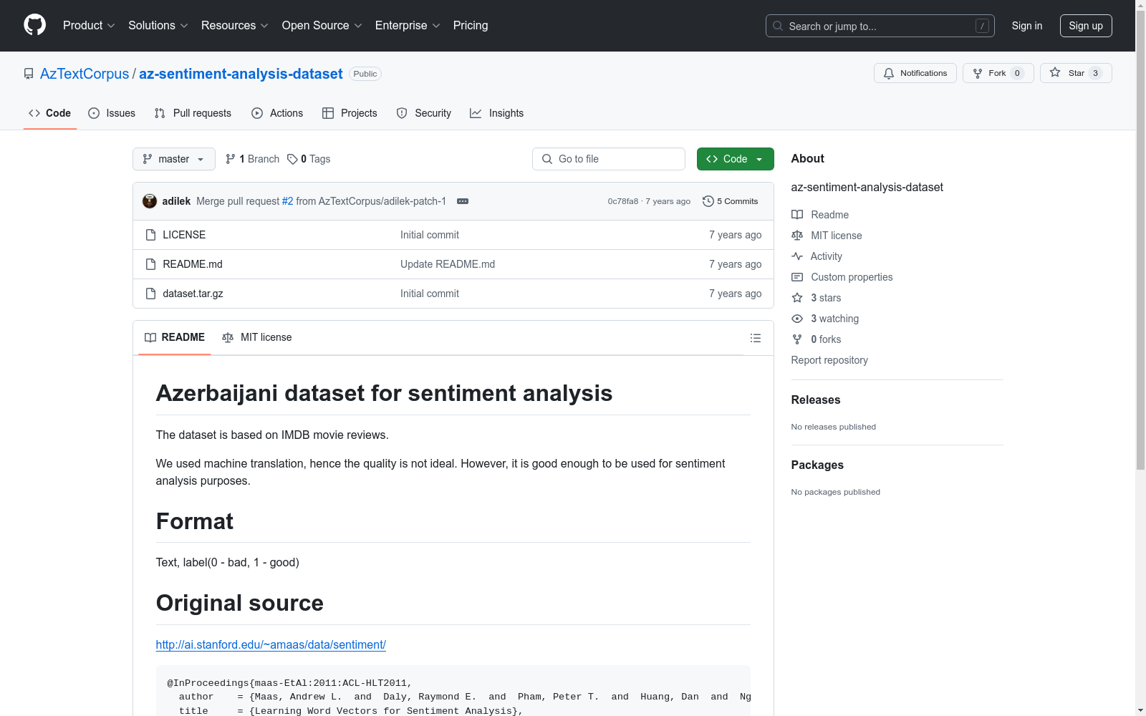
Task: Click the adilek author name
Action: pos(176,201)
